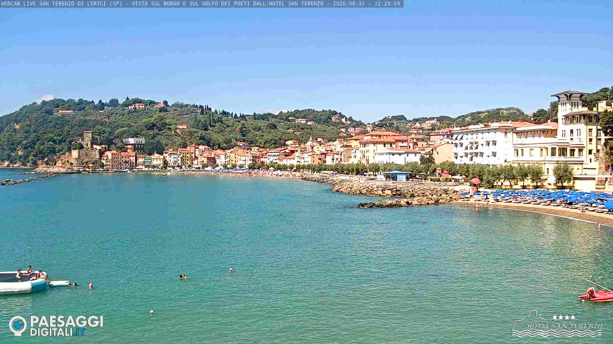Click the PAESAGGI DIGITALI.IT watermark text
This screenshot has width=613, height=344.
[66, 326]
